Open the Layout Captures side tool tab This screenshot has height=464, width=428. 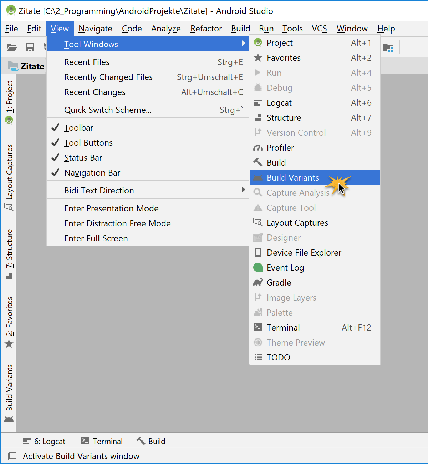click(9, 177)
